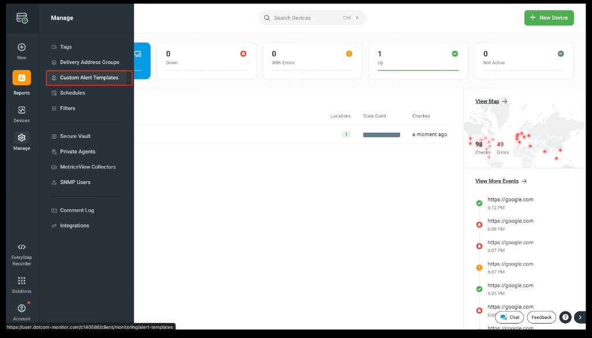Open Secure Vault menu entry
This screenshot has height=338, width=592.
point(75,136)
